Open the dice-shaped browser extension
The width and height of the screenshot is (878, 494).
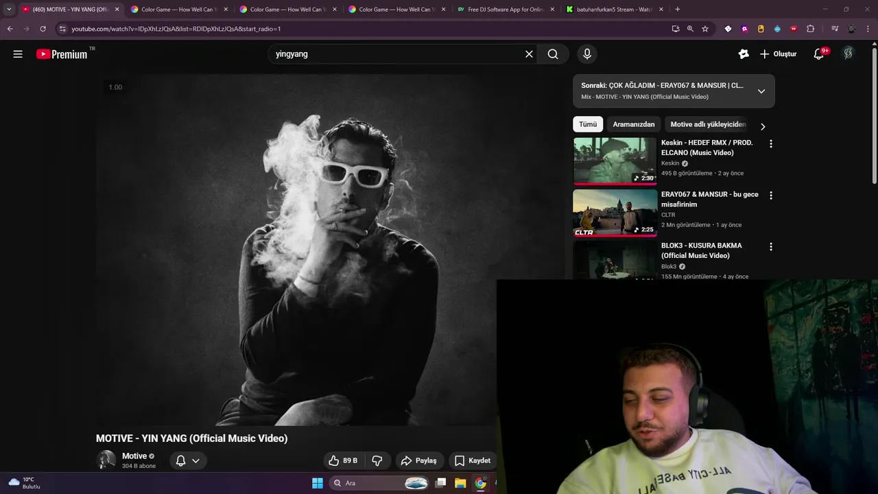(x=728, y=29)
